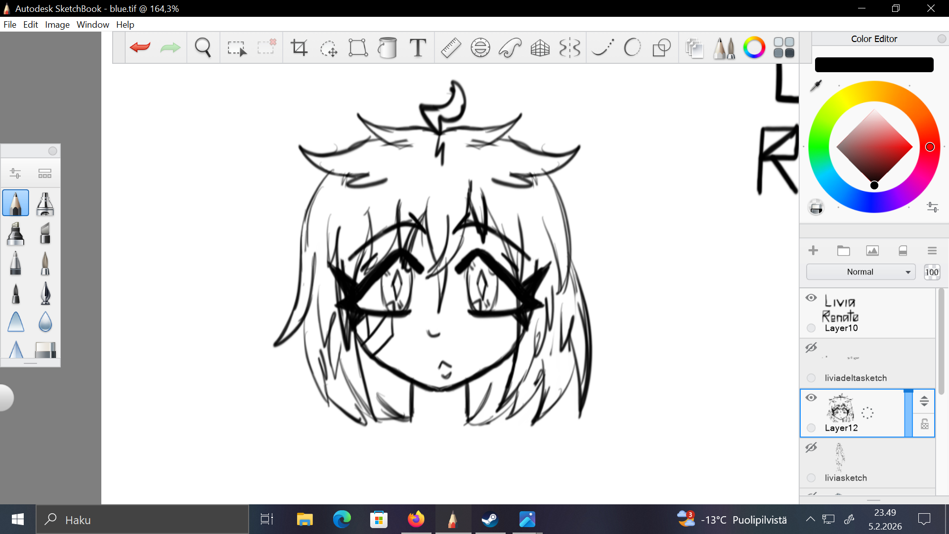Activate the Text tool
This screenshot has width=949, height=534.
pyautogui.click(x=418, y=47)
